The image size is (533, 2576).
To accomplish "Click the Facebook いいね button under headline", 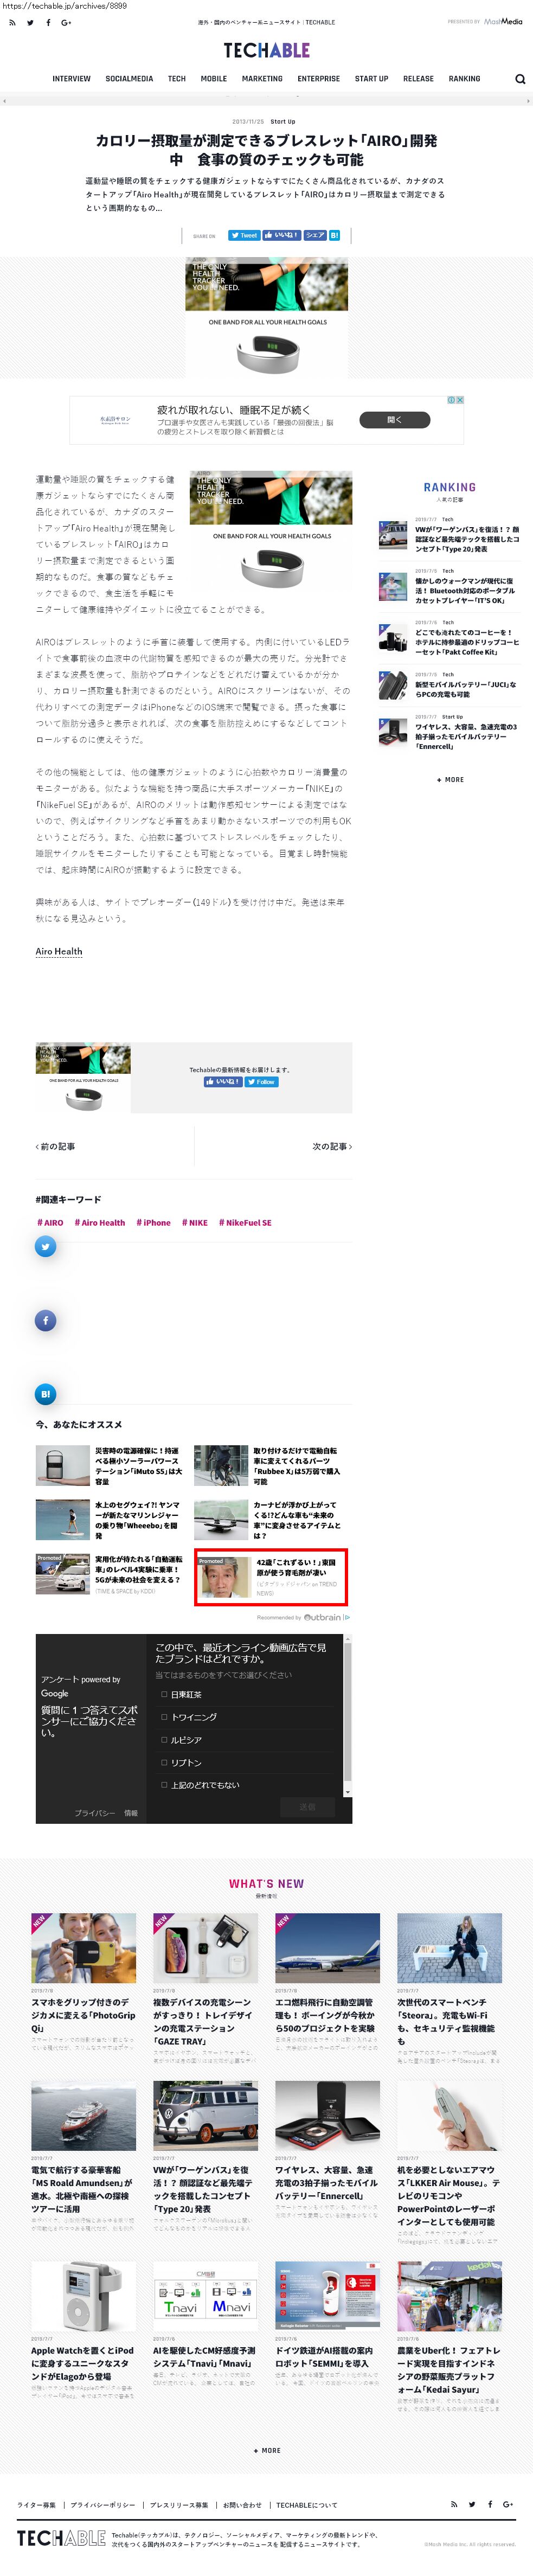I will (281, 235).
